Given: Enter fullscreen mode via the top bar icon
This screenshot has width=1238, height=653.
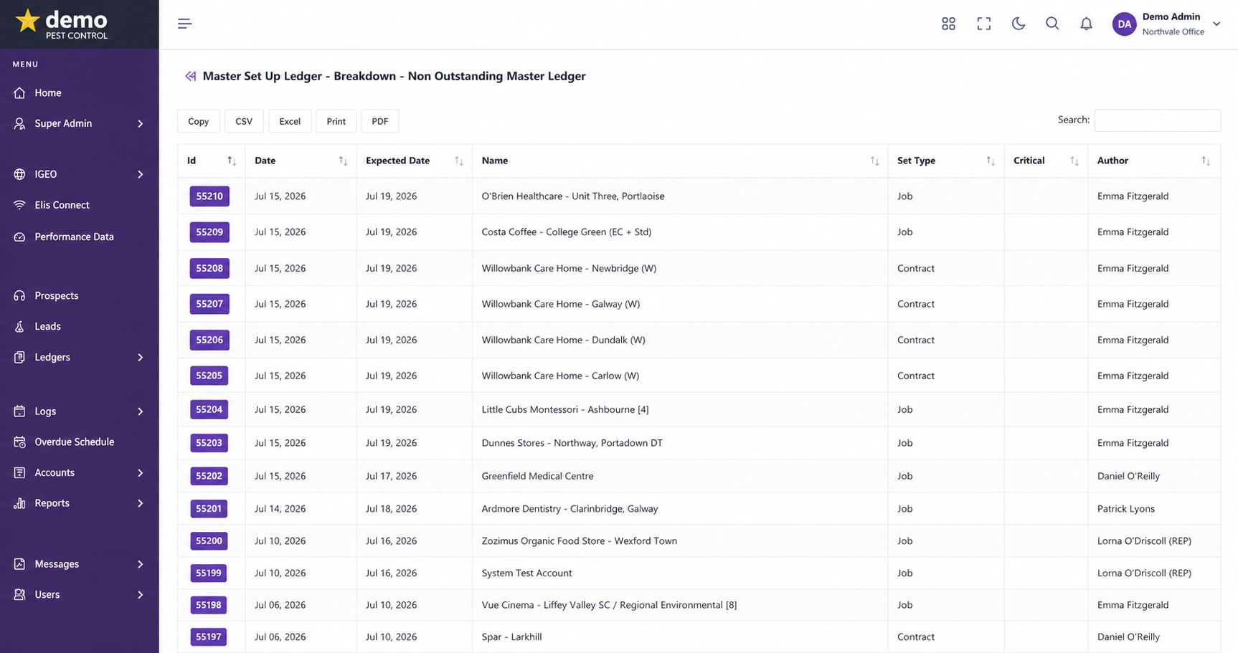Looking at the screenshot, I should point(983,24).
